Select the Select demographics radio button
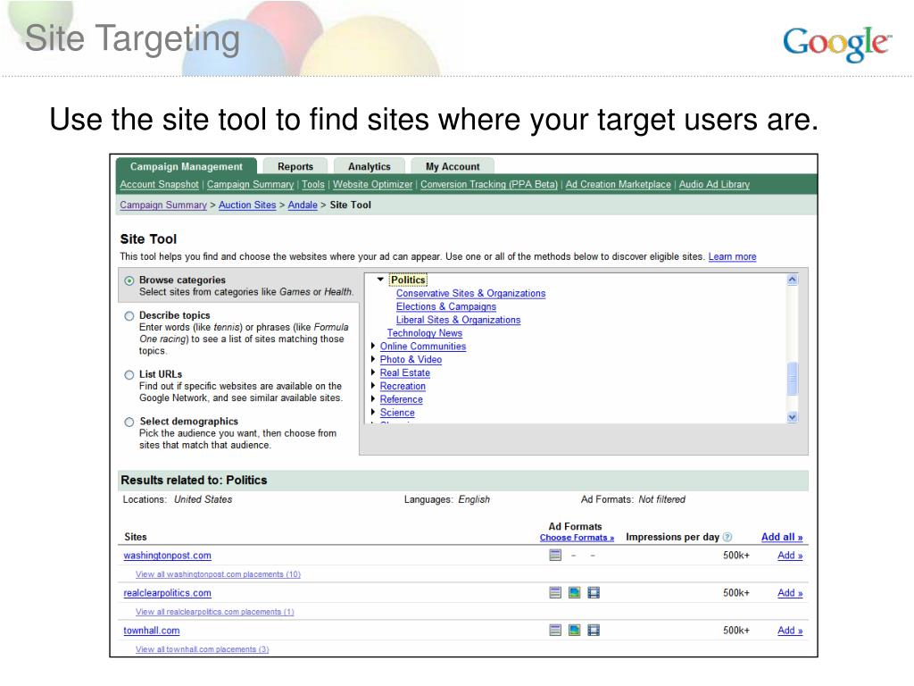Screen dimensions: 914x686 [x=129, y=422]
